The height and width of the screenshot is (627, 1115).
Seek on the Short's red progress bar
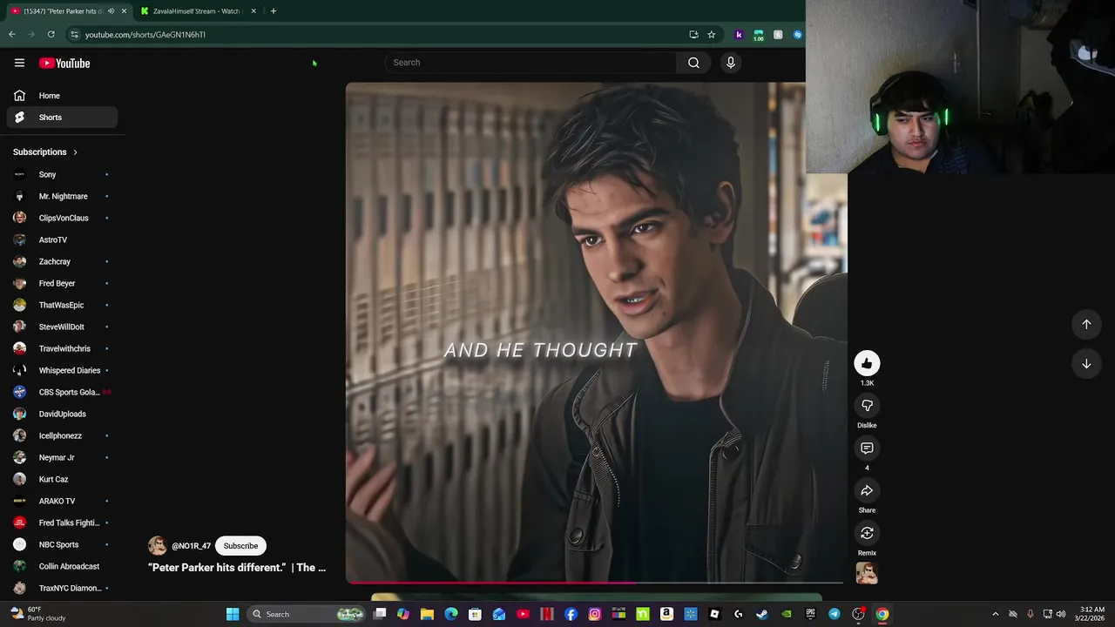coord(594,582)
